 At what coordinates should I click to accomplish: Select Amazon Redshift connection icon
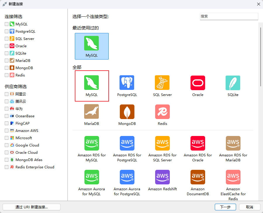[162, 177]
